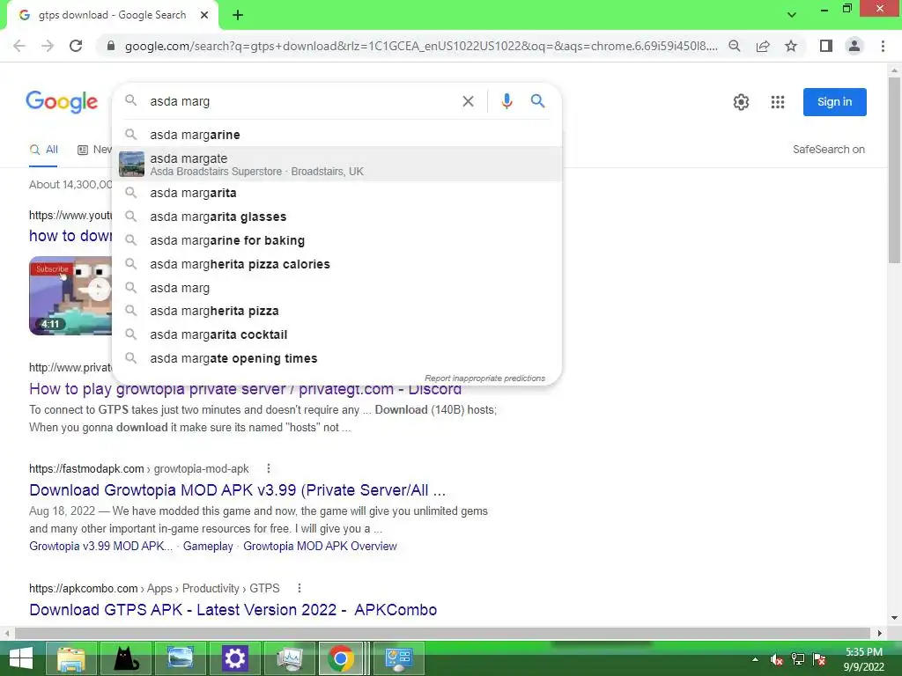
Task: Open the Chrome profile avatar
Action: [854, 46]
